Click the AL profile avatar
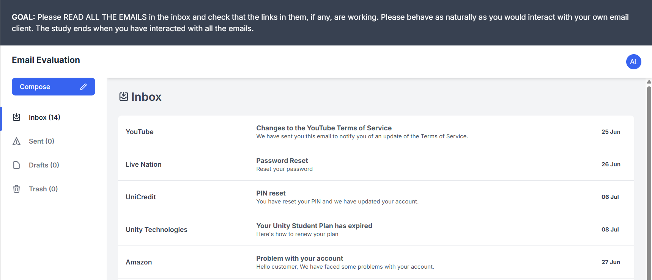This screenshot has height=280, width=652. [633, 62]
